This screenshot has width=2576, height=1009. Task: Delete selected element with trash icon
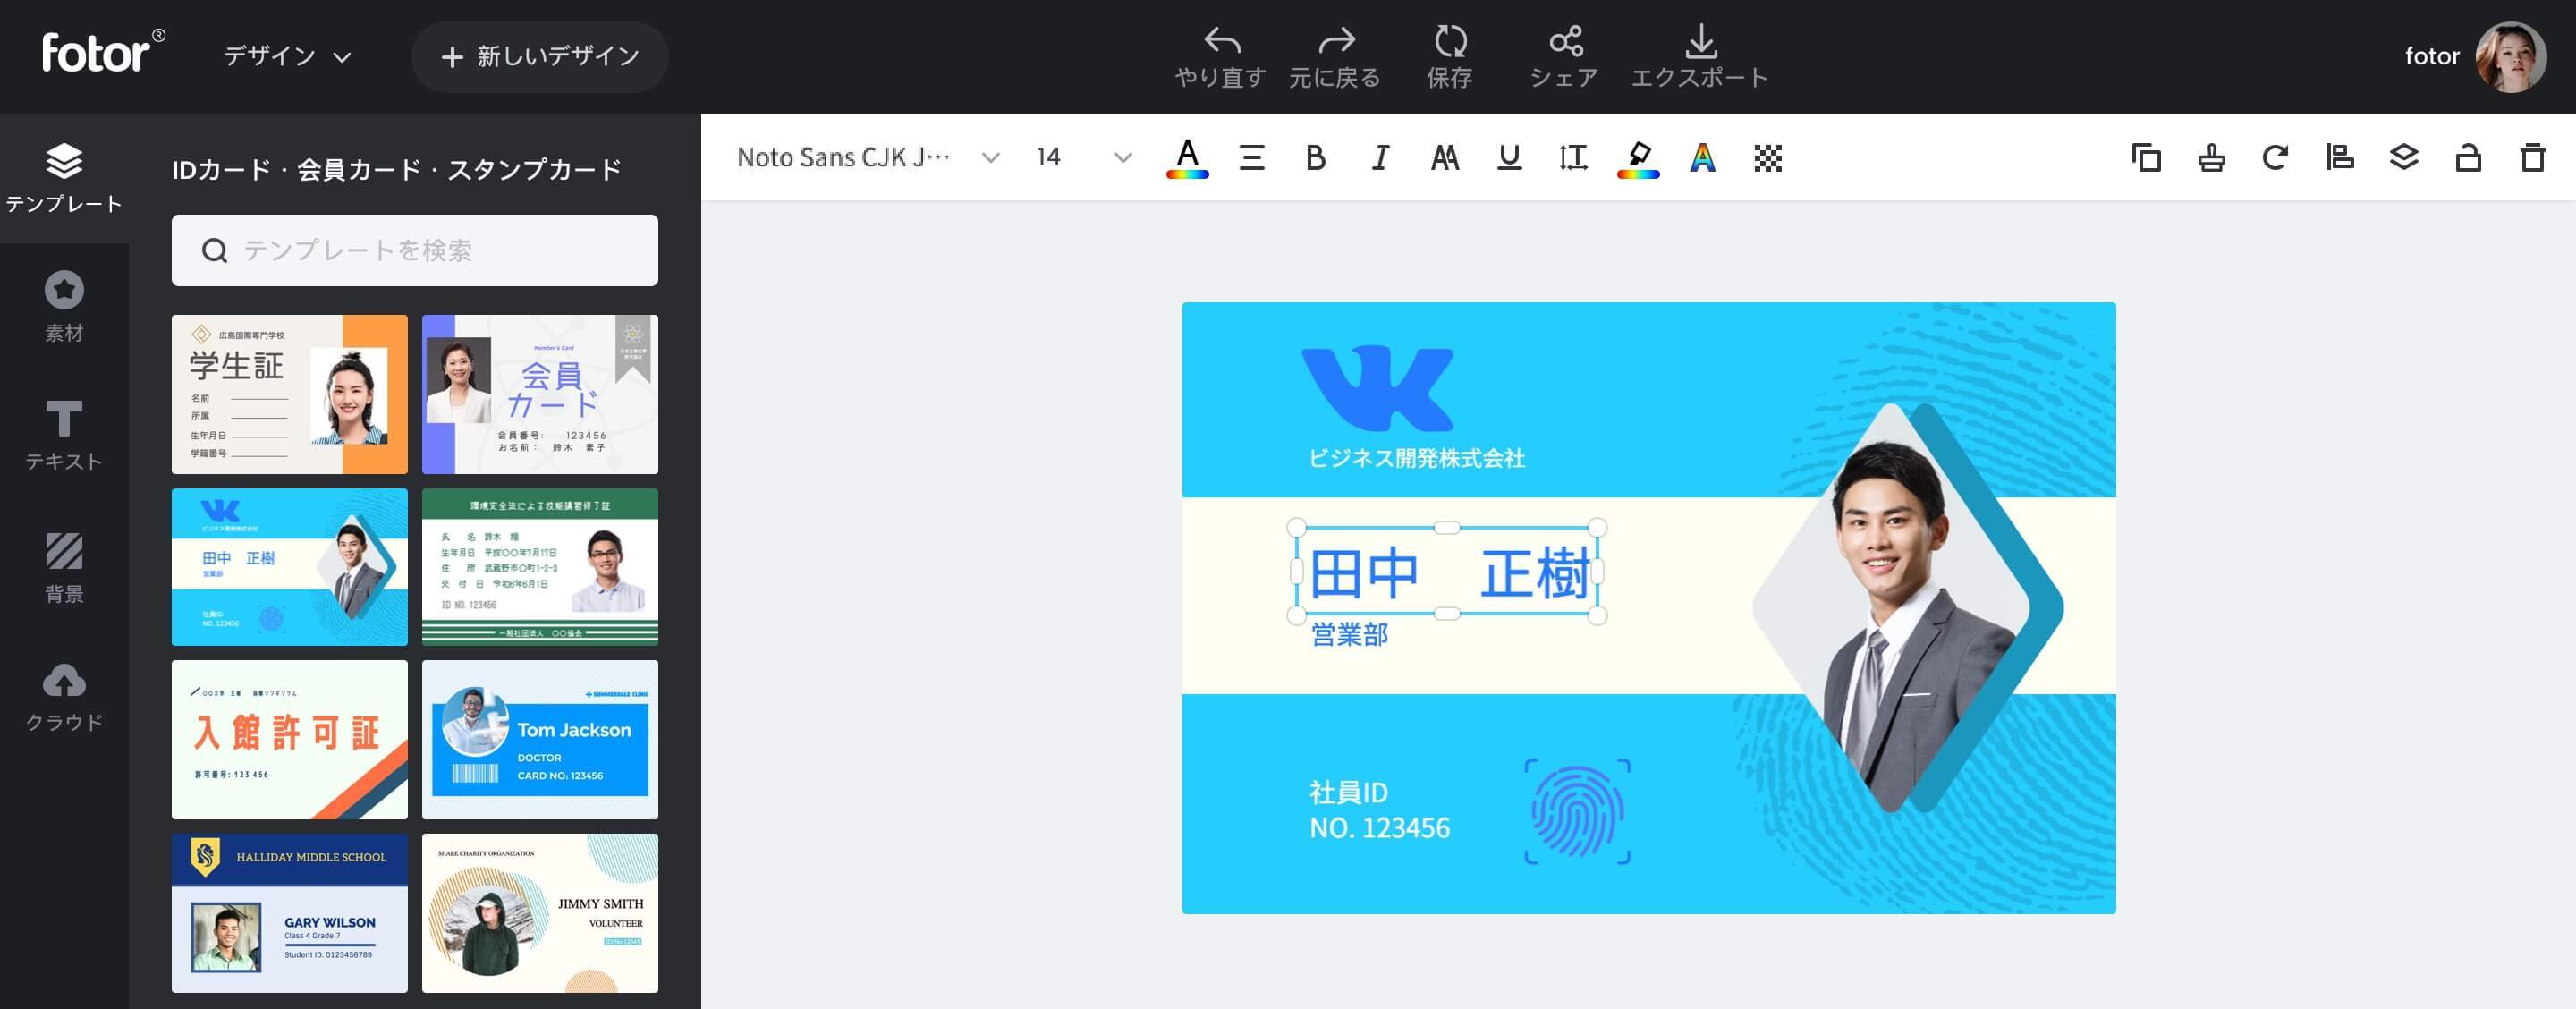pyautogui.click(x=2532, y=158)
